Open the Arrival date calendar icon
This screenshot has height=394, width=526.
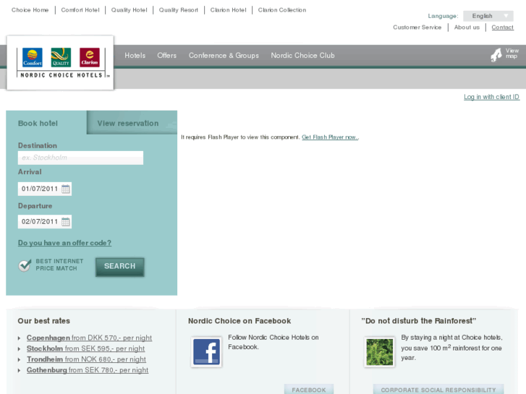(66, 189)
